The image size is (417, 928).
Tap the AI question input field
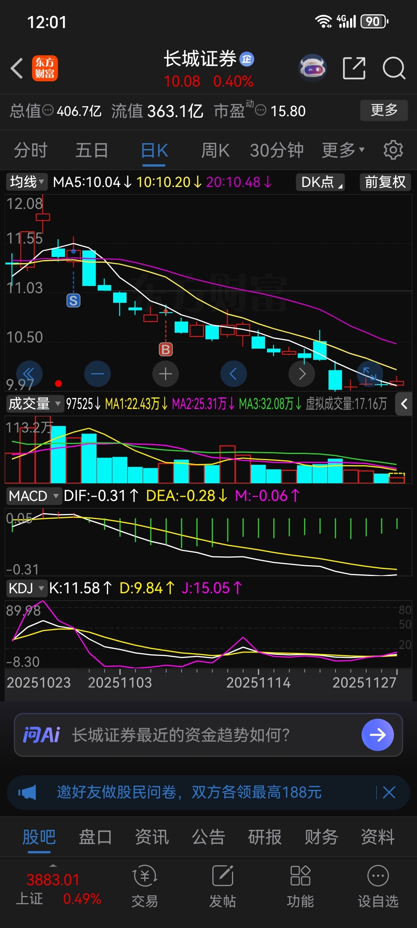[208, 735]
